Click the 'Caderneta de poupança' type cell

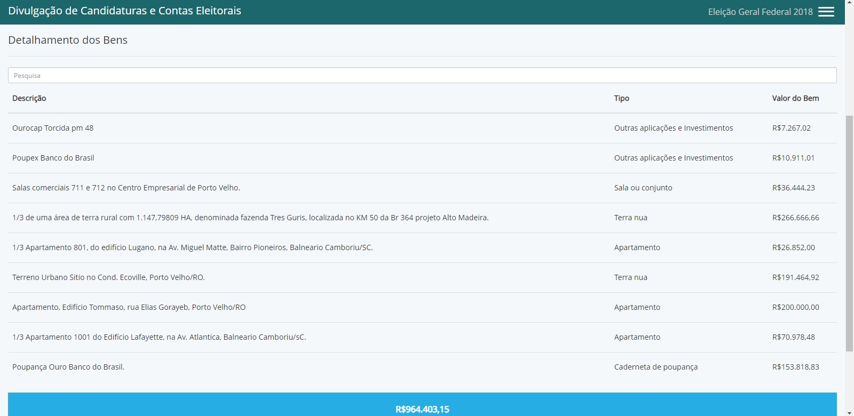tap(655, 367)
